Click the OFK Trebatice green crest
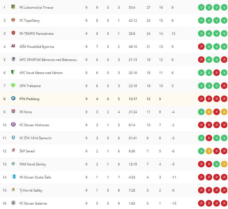The height and width of the screenshot is (209, 228). [x=13, y=85]
